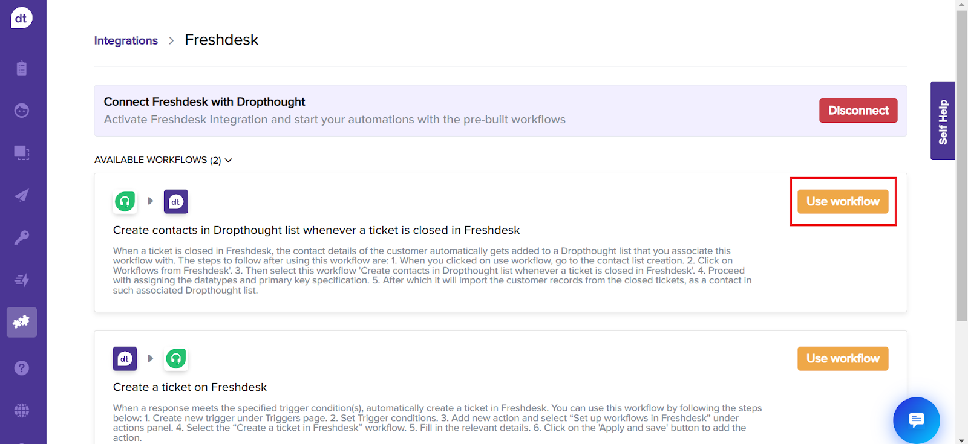Click the green Freshdesk icon in first workflow
The height and width of the screenshot is (444, 968).
coord(125,202)
